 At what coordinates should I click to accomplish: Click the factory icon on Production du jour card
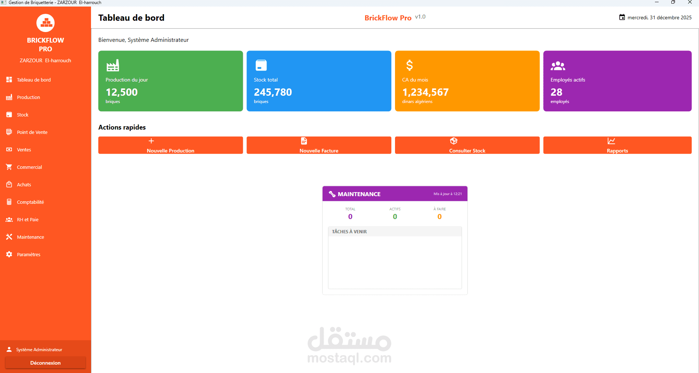112,65
